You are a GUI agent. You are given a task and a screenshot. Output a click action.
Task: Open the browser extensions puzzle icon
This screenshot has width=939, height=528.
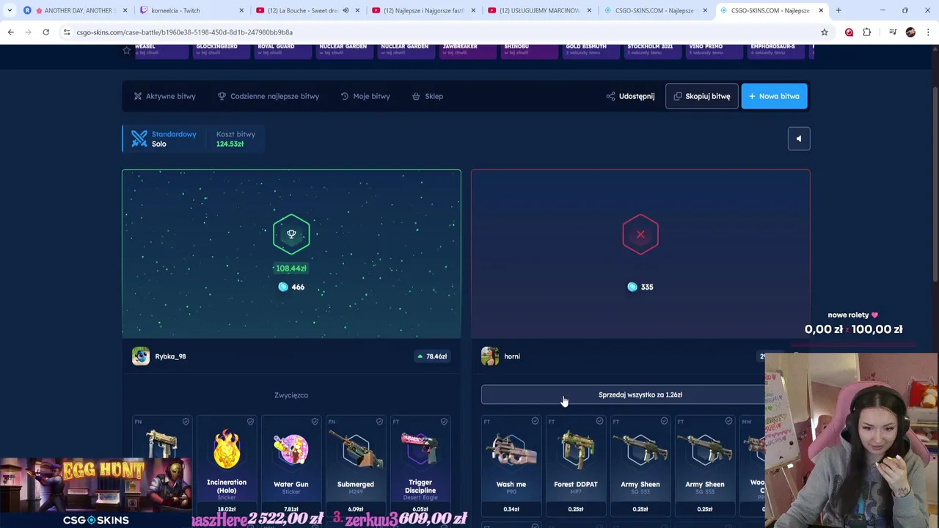[x=867, y=32]
